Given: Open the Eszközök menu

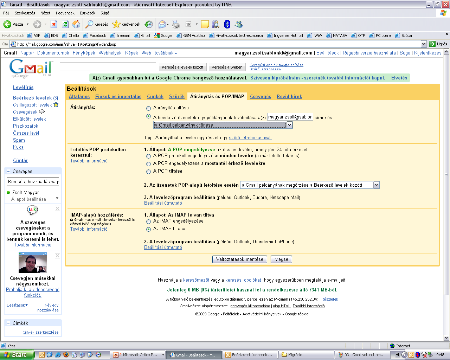Looking at the screenshot, I should pyautogui.click(x=88, y=13).
